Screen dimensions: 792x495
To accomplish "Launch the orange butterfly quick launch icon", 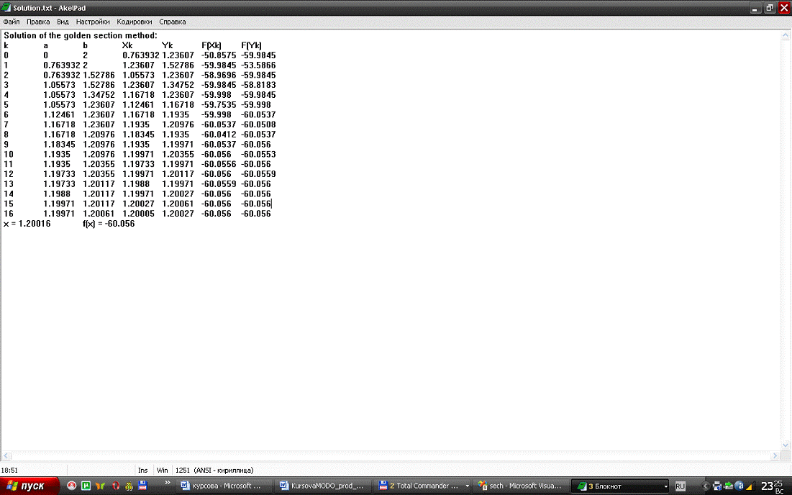I will click(100, 486).
